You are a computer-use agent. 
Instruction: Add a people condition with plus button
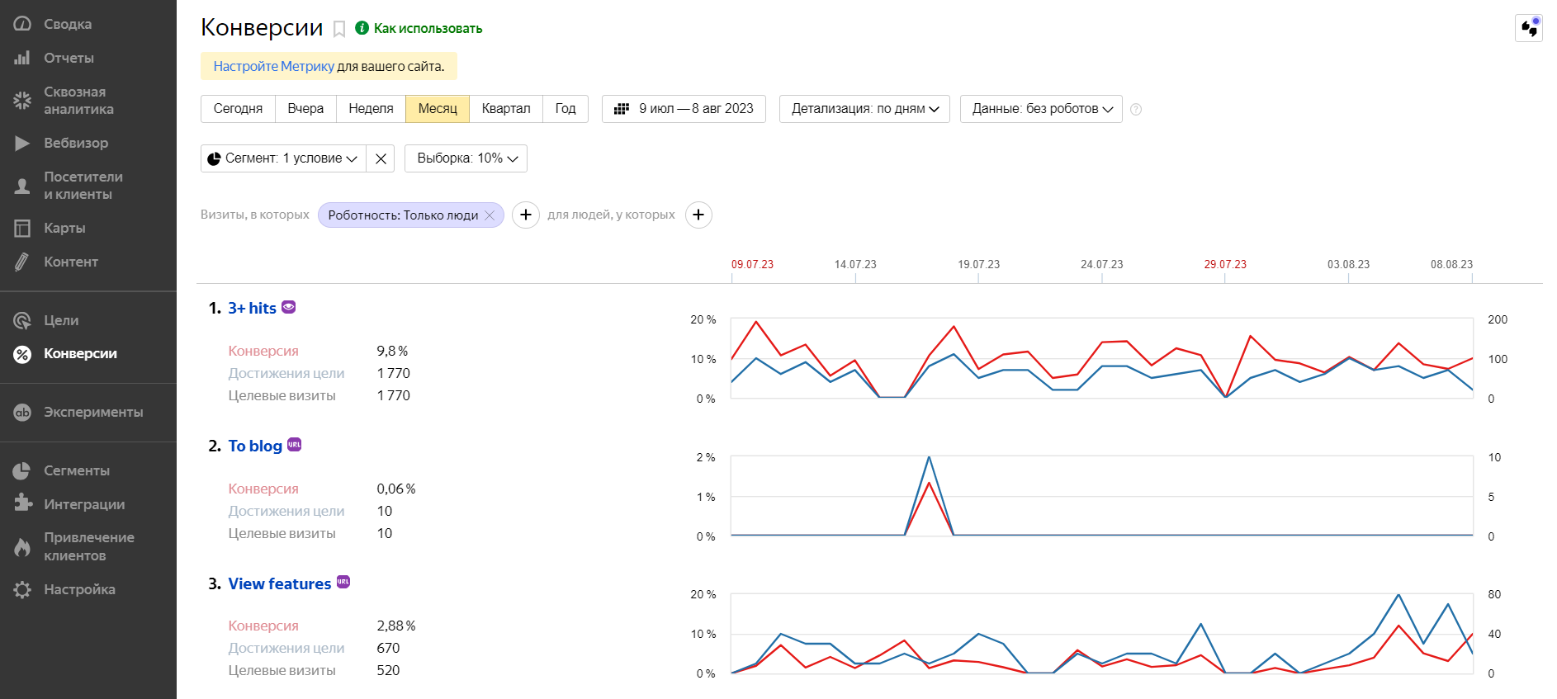[698, 215]
